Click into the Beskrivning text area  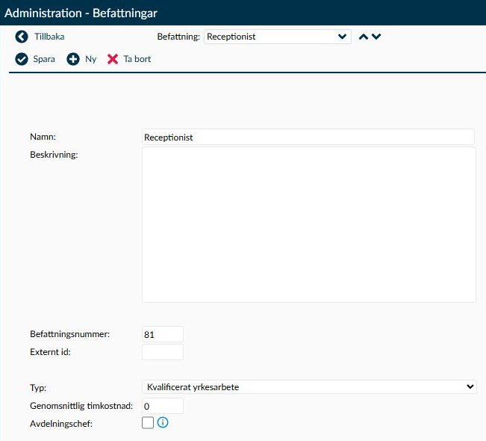[309, 225]
